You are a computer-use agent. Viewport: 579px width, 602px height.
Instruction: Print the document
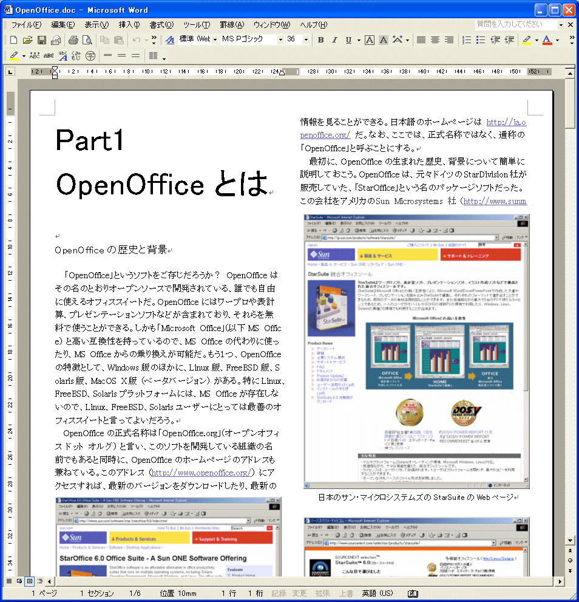tap(73, 39)
